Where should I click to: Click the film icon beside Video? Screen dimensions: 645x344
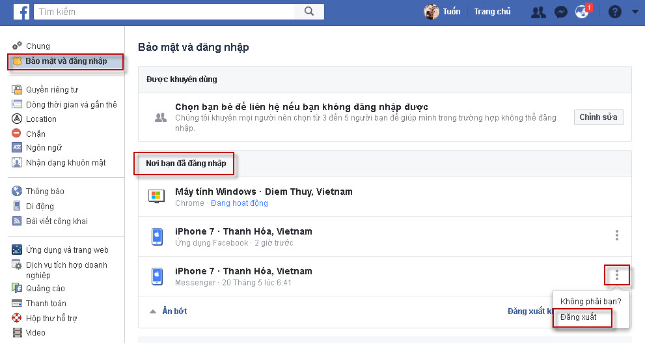pos(17,332)
